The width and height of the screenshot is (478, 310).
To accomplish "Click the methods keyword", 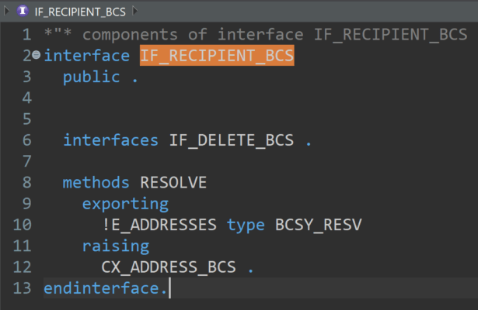I will [x=96, y=183].
